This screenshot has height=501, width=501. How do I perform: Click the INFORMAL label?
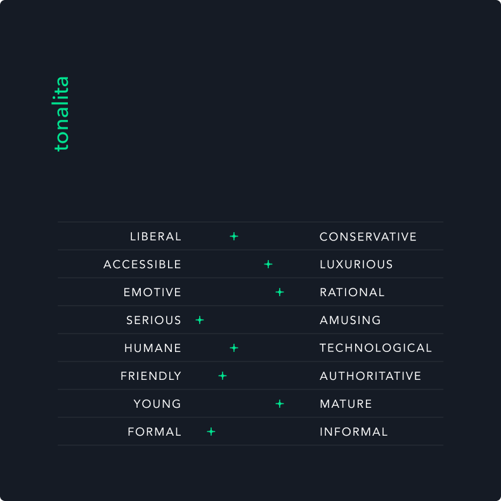[353, 432]
